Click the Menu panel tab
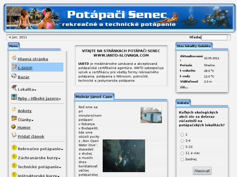This screenshot has width=237, height=177. point(13,46)
